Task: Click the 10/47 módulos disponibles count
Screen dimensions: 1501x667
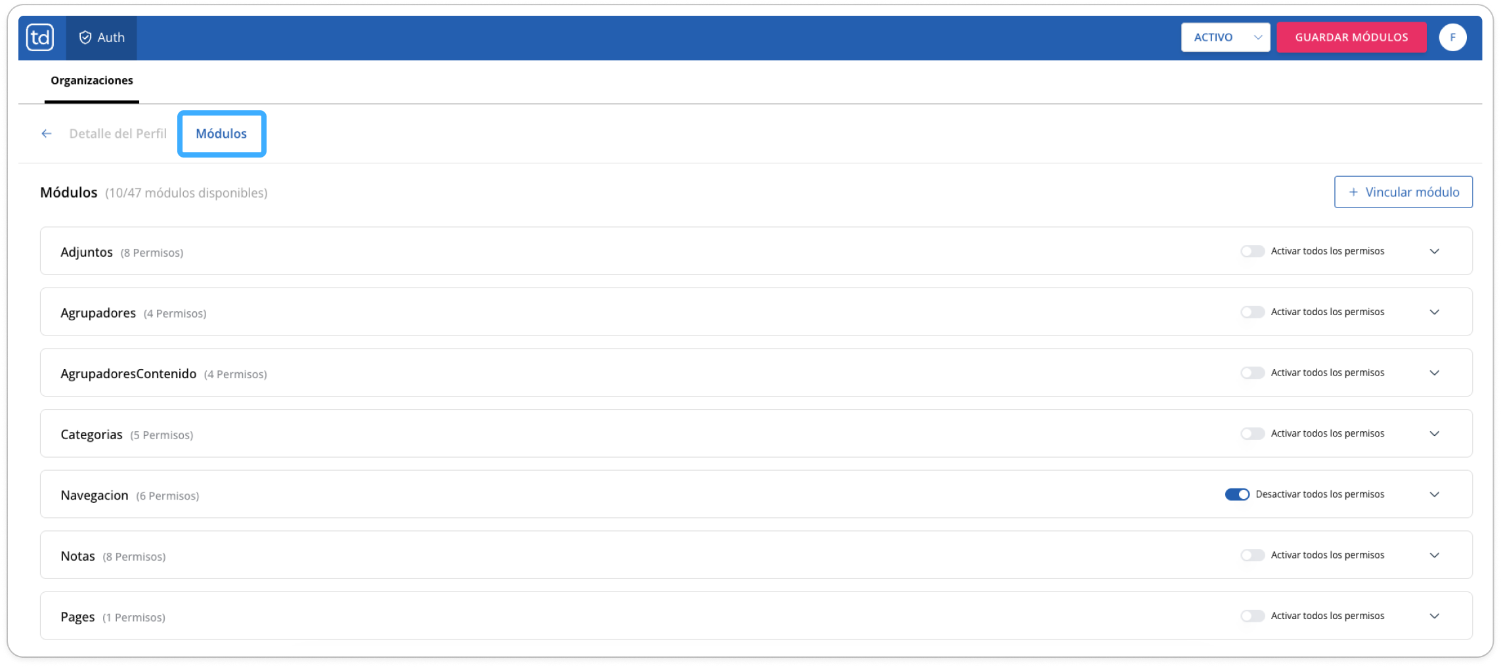Action: [x=186, y=193]
